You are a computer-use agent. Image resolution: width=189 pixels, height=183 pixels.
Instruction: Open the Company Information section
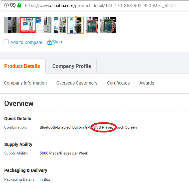[25, 83]
